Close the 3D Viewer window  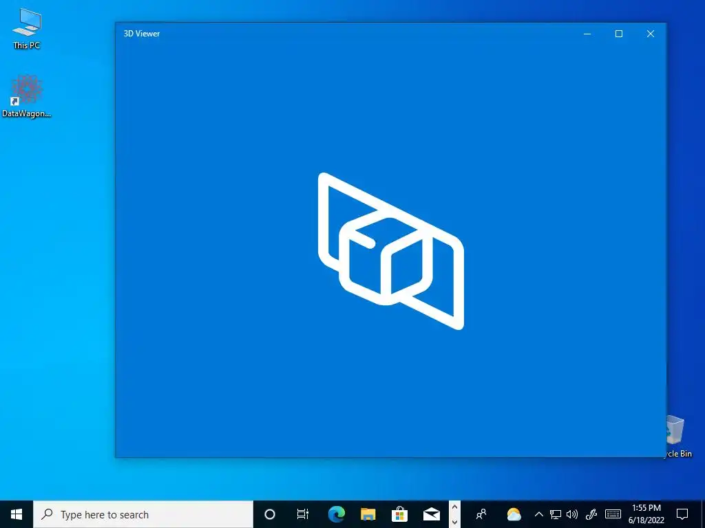(x=650, y=34)
